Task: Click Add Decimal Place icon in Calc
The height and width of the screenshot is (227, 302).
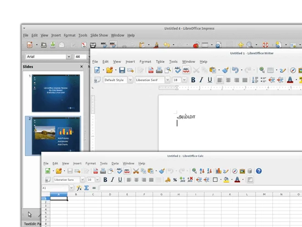Action: 182,180
